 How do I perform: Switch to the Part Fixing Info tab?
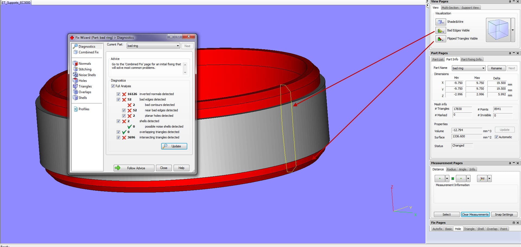coord(472,59)
